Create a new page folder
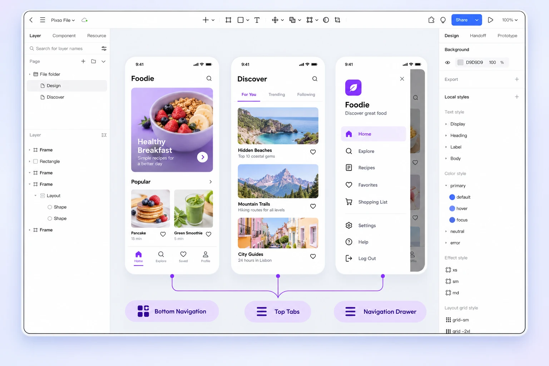 click(94, 61)
